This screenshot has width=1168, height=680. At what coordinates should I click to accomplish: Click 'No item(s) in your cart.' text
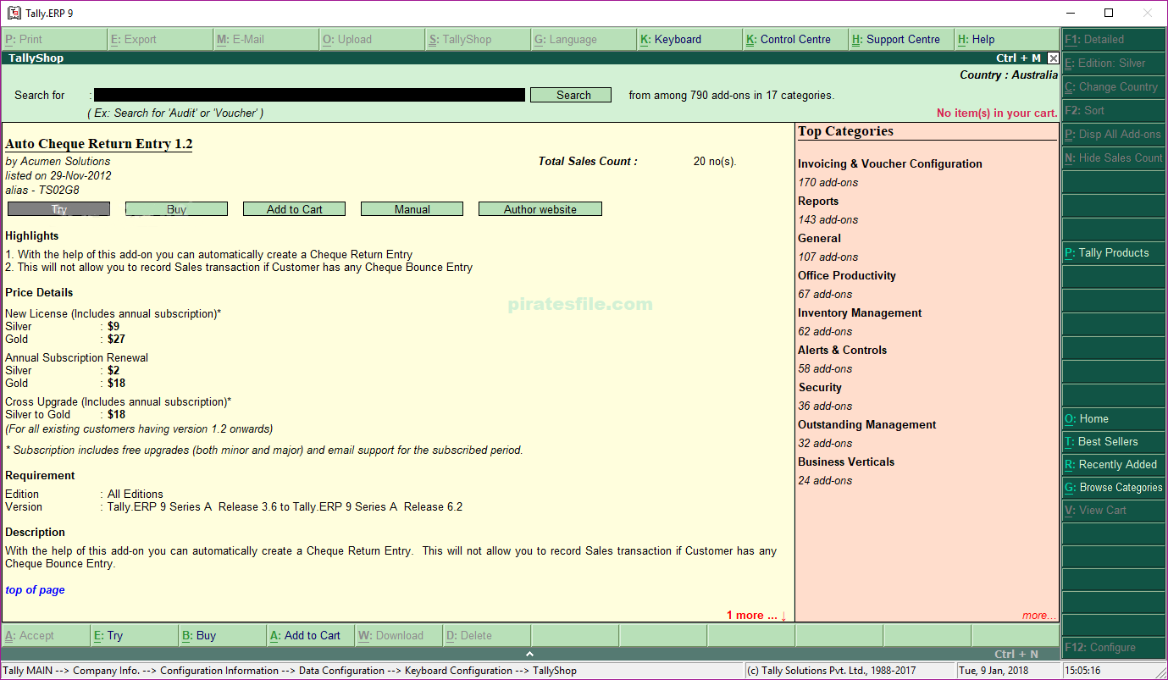997,113
